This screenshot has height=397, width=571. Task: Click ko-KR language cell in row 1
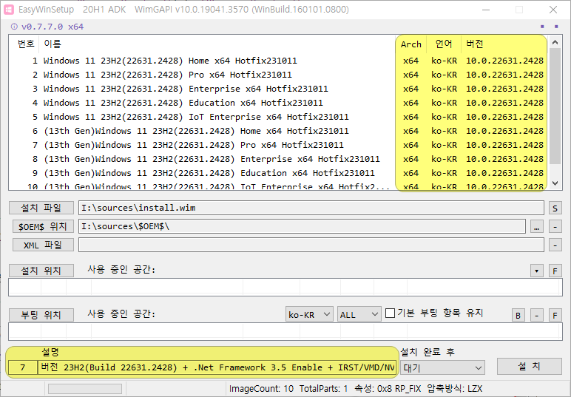coord(444,61)
